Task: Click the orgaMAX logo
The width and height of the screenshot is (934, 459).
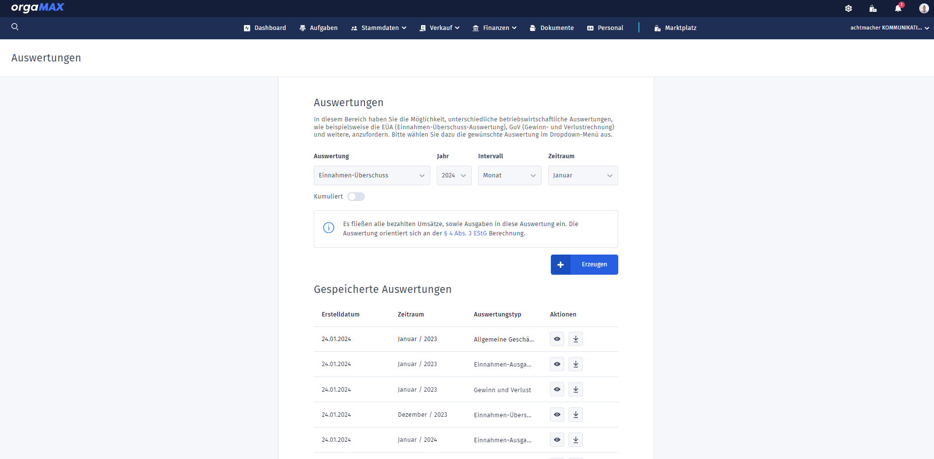Action: 37,7
